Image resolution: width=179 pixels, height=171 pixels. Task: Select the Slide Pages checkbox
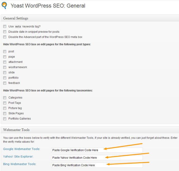point(5,113)
